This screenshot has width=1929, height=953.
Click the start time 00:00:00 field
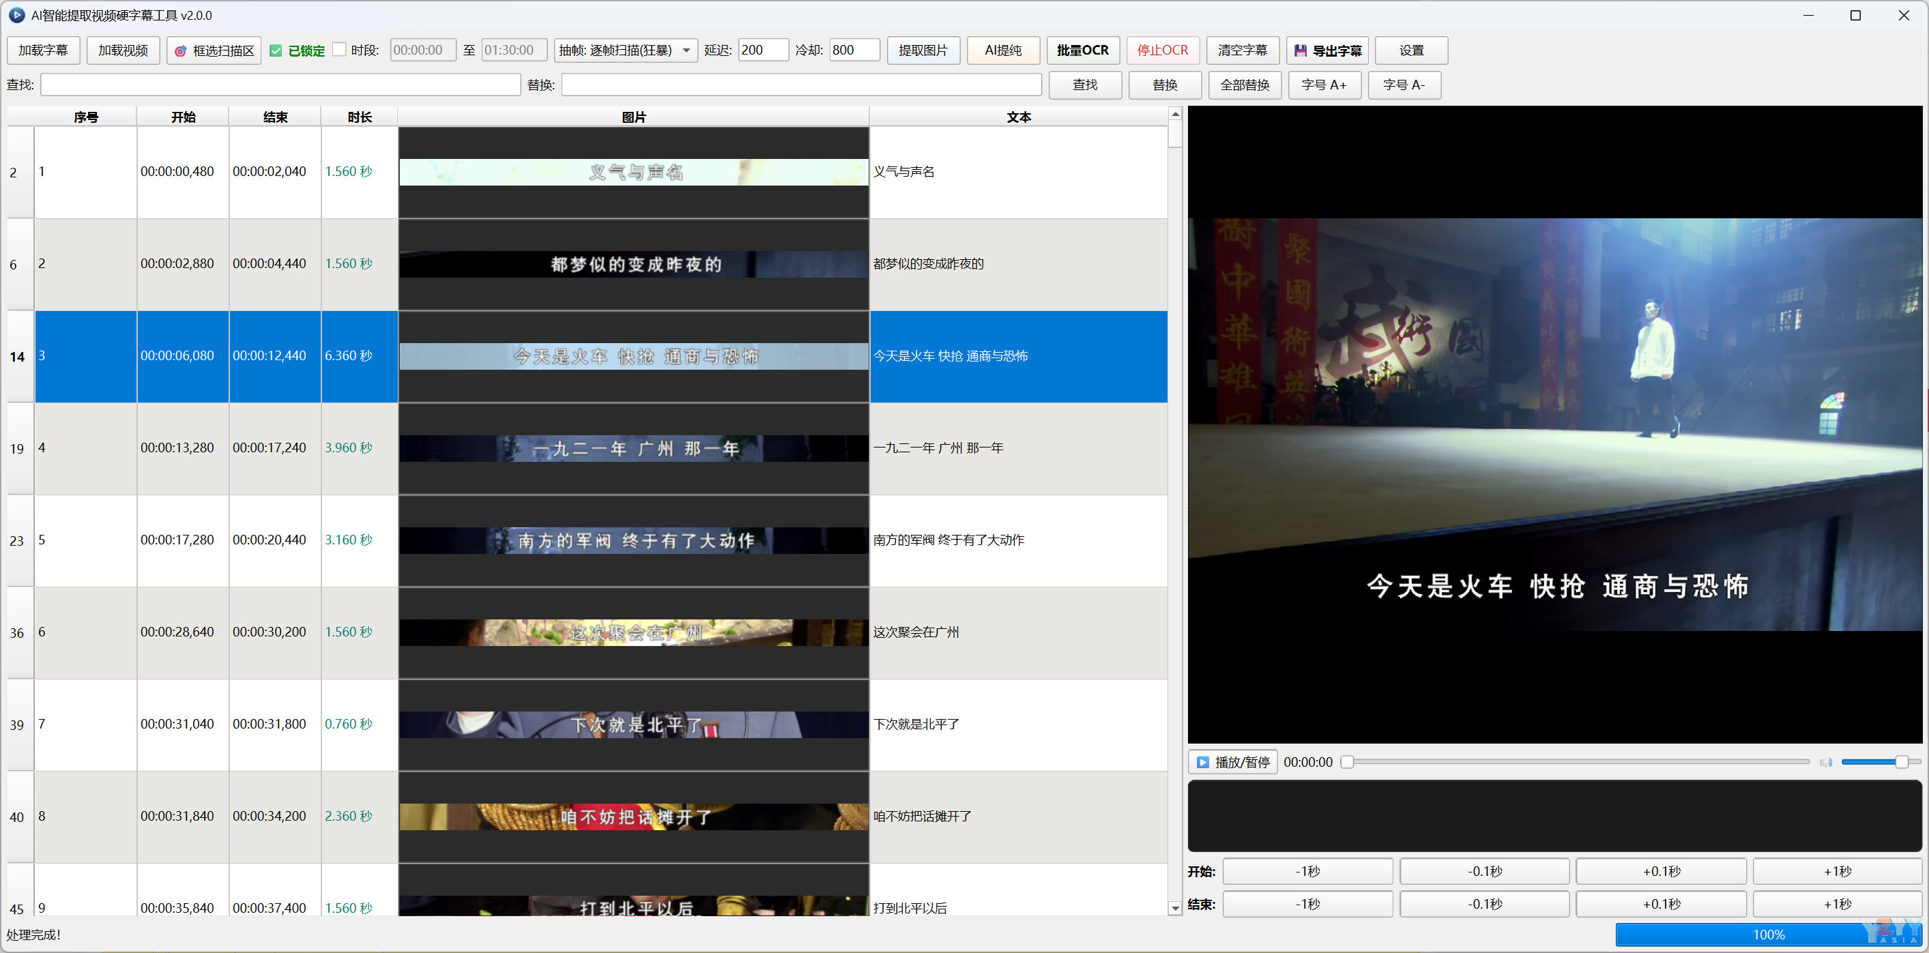422,50
